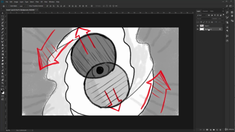This screenshot has width=235, height=132.
Task: Select the Pen tool
Action: 3,70
